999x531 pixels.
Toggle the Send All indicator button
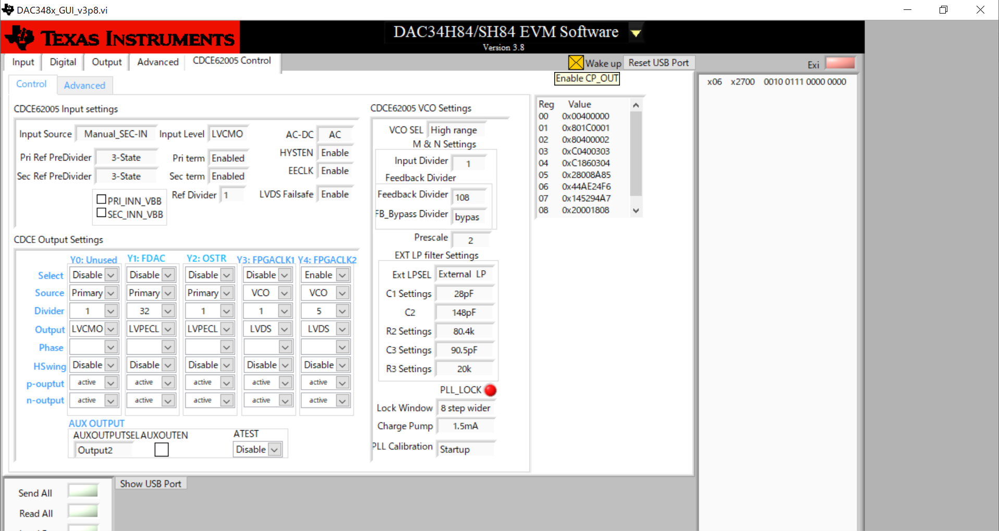pyautogui.click(x=83, y=491)
